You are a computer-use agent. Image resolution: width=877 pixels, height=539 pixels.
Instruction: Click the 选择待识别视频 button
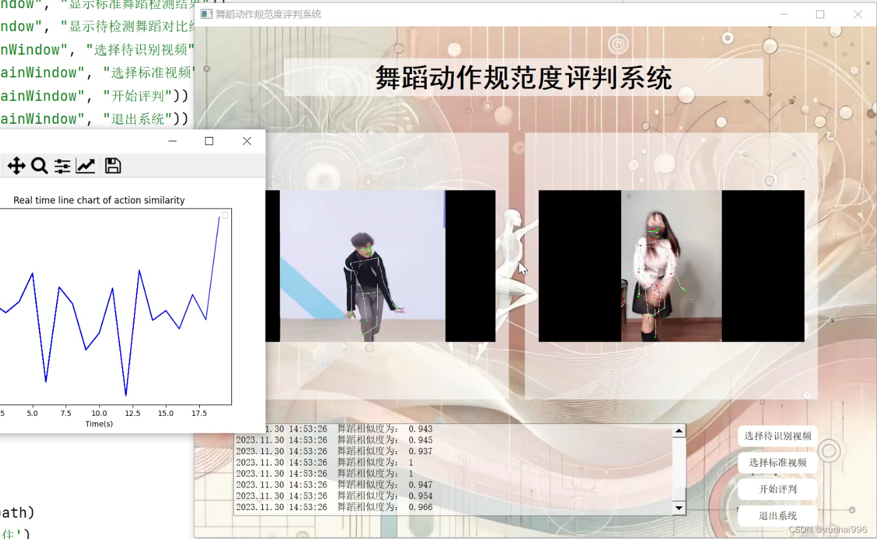(x=778, y=436)
